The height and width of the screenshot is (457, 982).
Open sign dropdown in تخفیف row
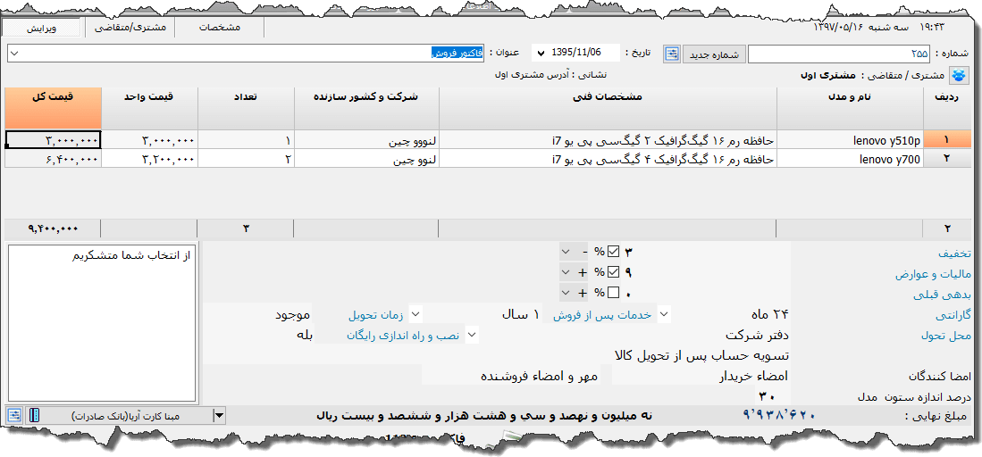pos(566,251)
